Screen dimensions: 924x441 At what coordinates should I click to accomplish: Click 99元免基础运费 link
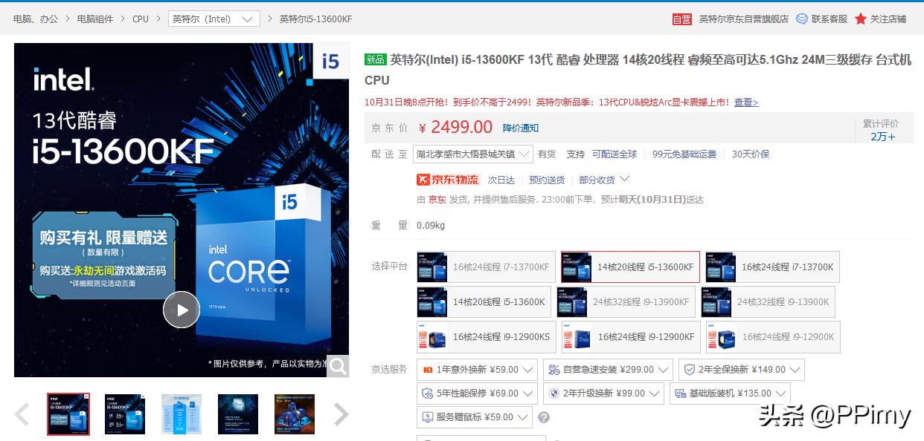684,154
